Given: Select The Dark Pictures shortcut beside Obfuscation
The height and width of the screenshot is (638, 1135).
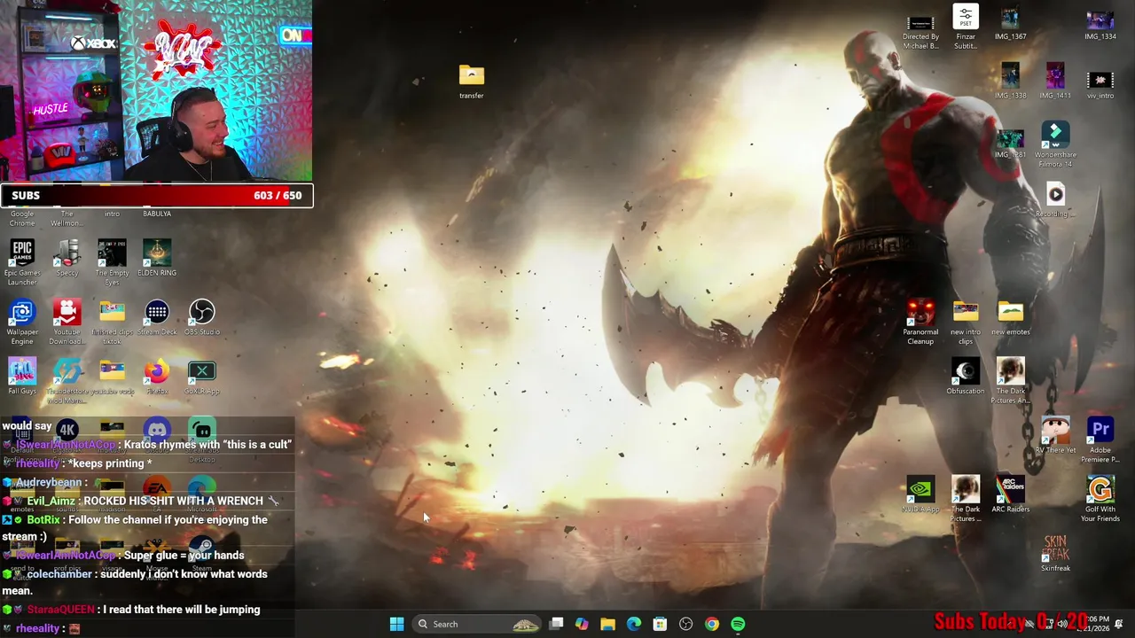Looking at the screenshot, I should (1011, 381).
